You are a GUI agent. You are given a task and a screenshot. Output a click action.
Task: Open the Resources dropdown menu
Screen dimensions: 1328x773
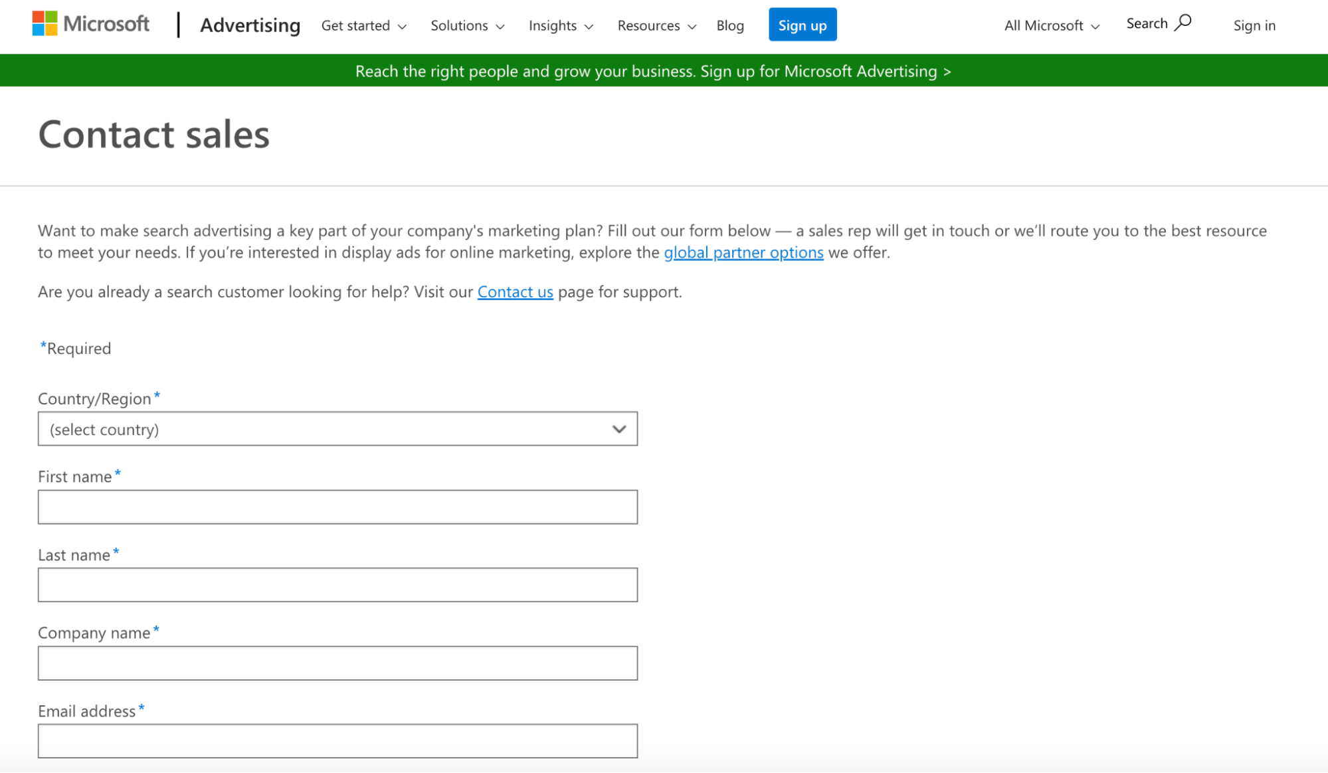(657, 26)
